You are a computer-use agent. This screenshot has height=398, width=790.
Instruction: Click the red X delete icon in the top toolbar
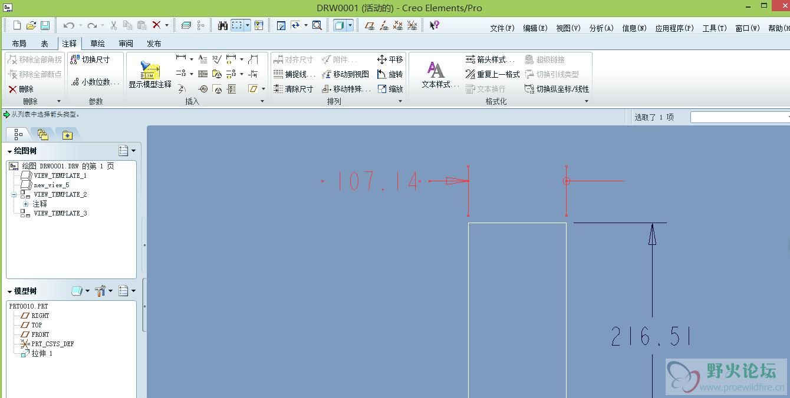(x=156, y=25)
